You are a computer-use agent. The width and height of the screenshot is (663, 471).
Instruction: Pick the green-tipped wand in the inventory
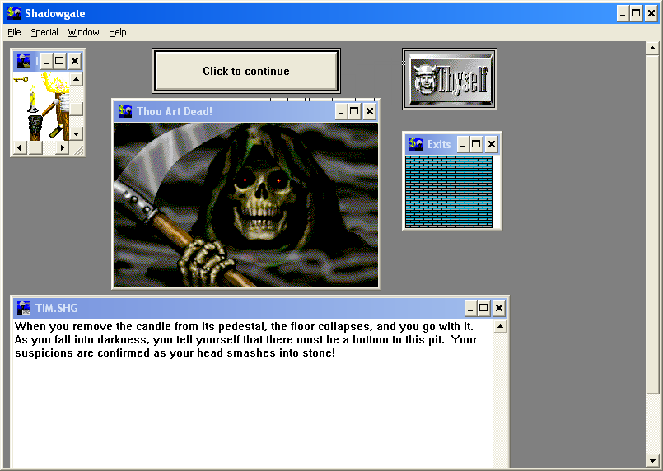(56, 131)
